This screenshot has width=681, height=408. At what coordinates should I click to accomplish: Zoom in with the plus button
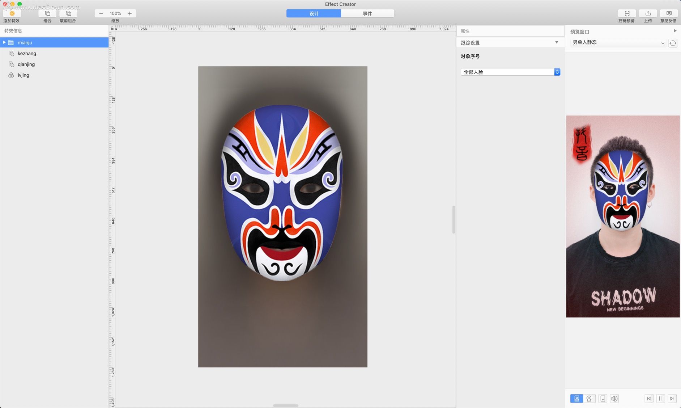click(129, 13)
